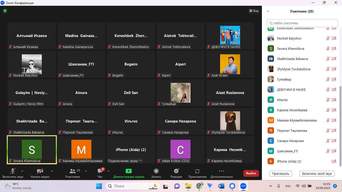342x192 pixels.
Task: Open the Чат chat icon
Action: click(100, 171)
